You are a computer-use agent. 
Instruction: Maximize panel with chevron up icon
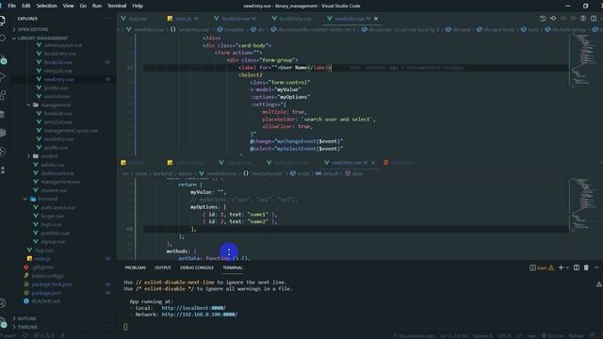click(596, 267)
